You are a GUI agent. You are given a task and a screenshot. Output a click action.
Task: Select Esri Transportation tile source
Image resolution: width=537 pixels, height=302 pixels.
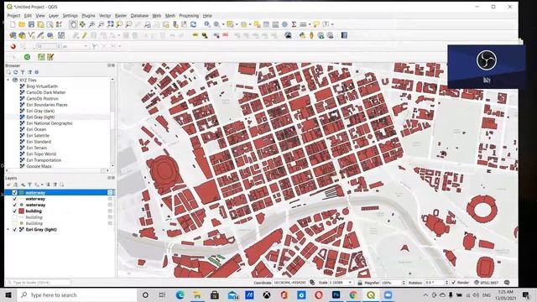44,160
